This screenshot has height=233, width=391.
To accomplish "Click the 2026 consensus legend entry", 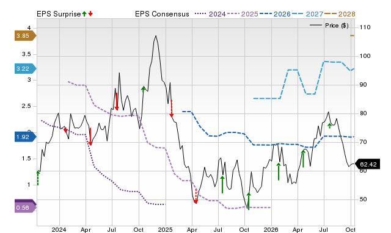I will (x=275, y=14).
